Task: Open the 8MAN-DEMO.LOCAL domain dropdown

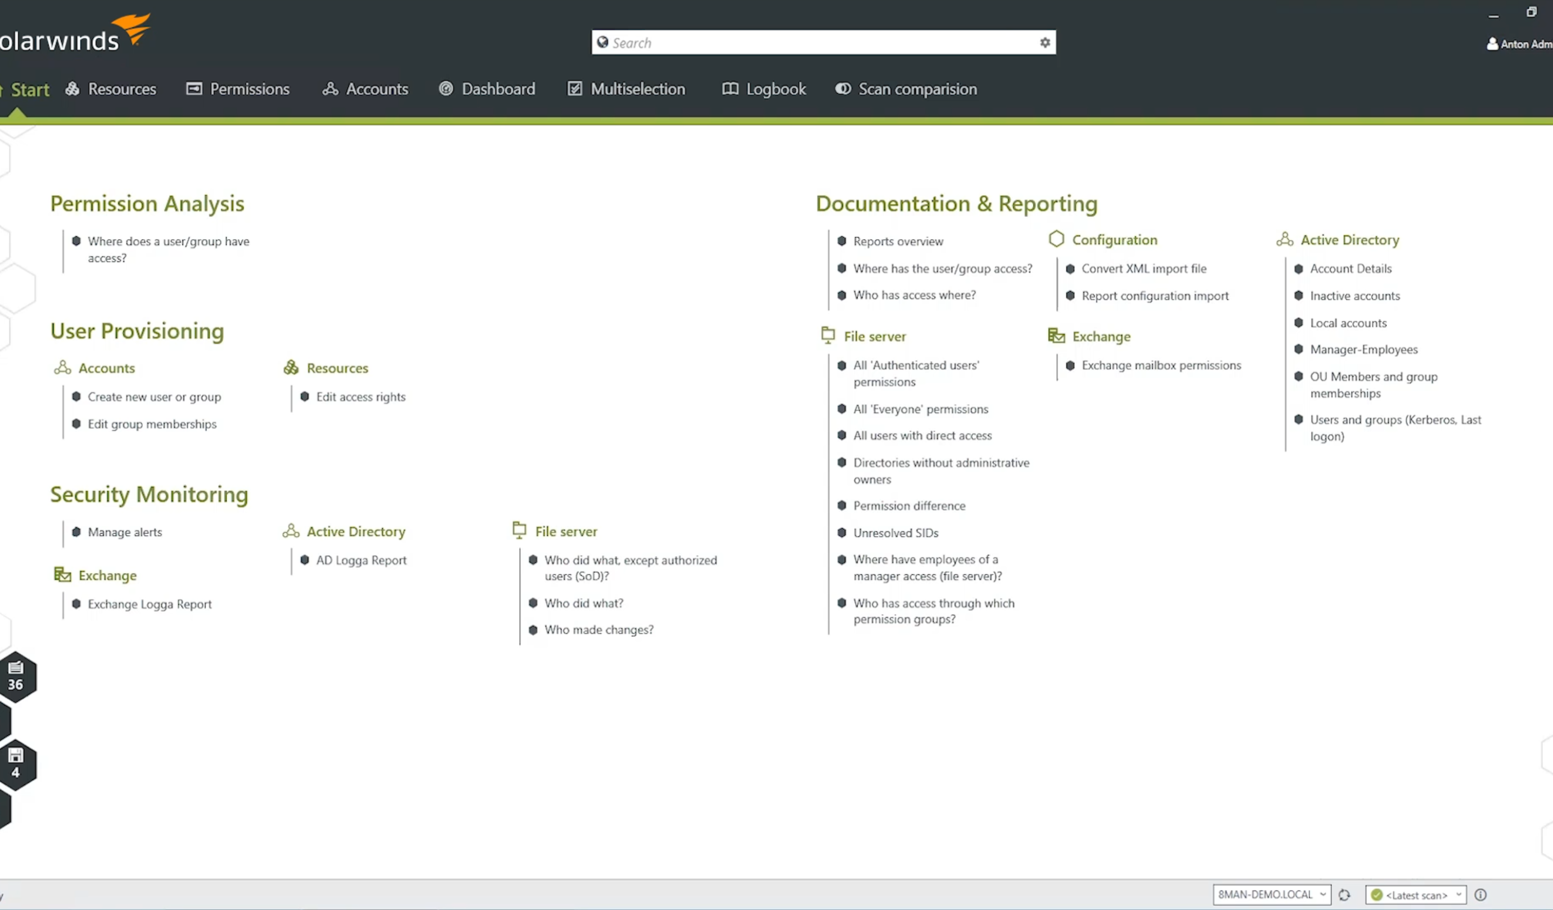Action: tap(1272, 894)
